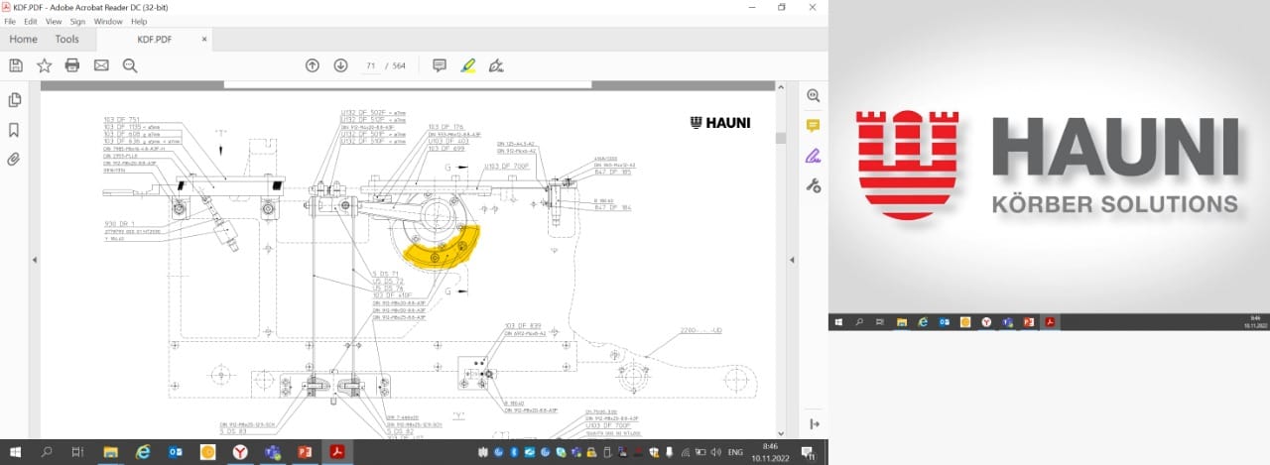Open the notification center icon
This screenshot has height=465, width=1270.
coord(810,453)
